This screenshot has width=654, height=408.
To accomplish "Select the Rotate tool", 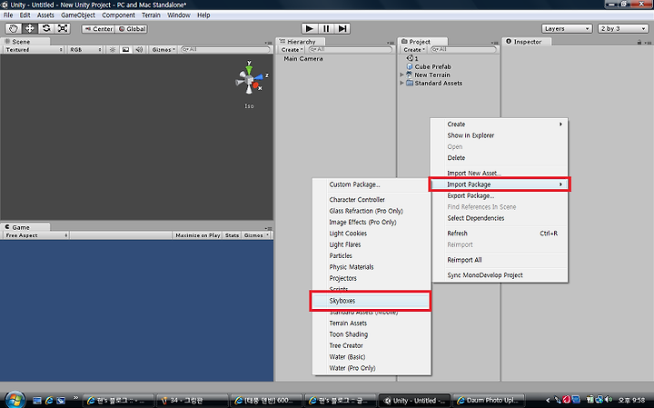I will point(46,28).
